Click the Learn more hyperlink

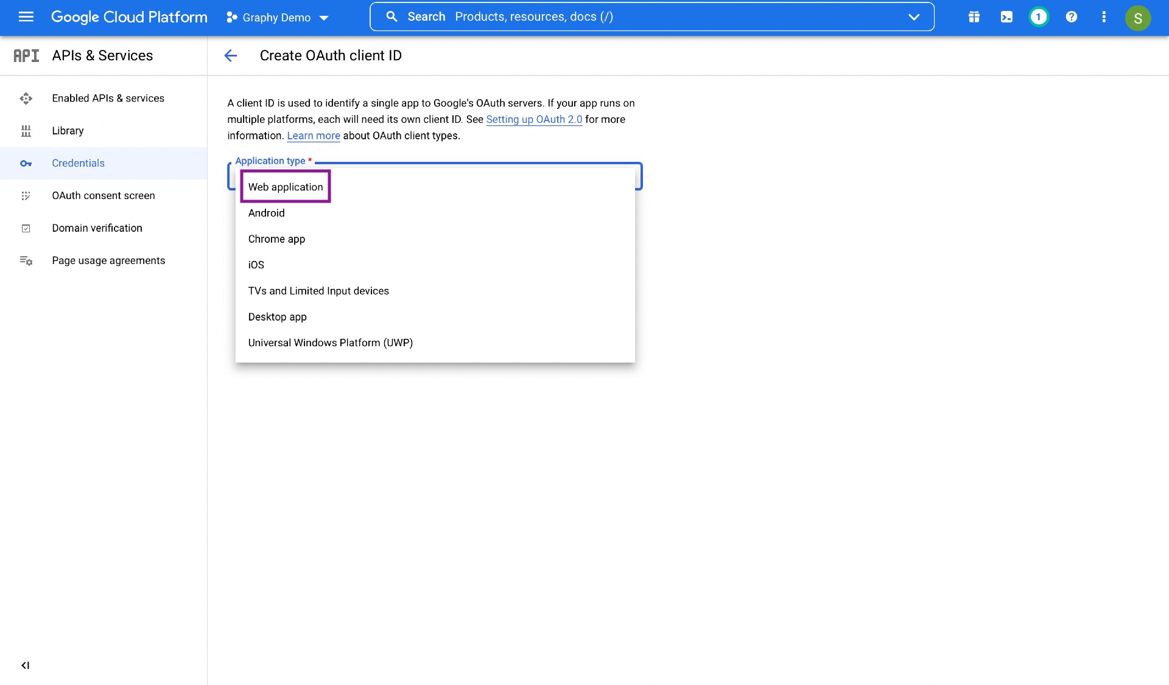pos(314,136)
